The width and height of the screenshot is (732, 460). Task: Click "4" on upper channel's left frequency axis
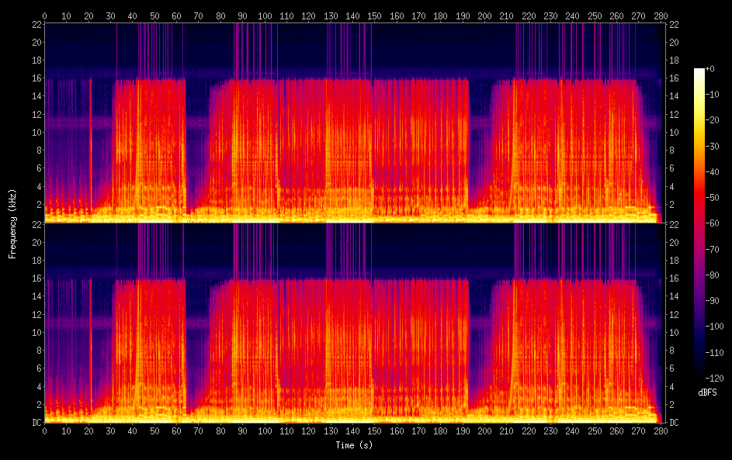(x=40, y=186)
